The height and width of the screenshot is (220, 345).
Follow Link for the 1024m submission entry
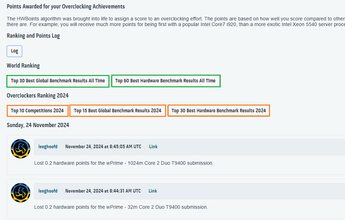point(153,147)
